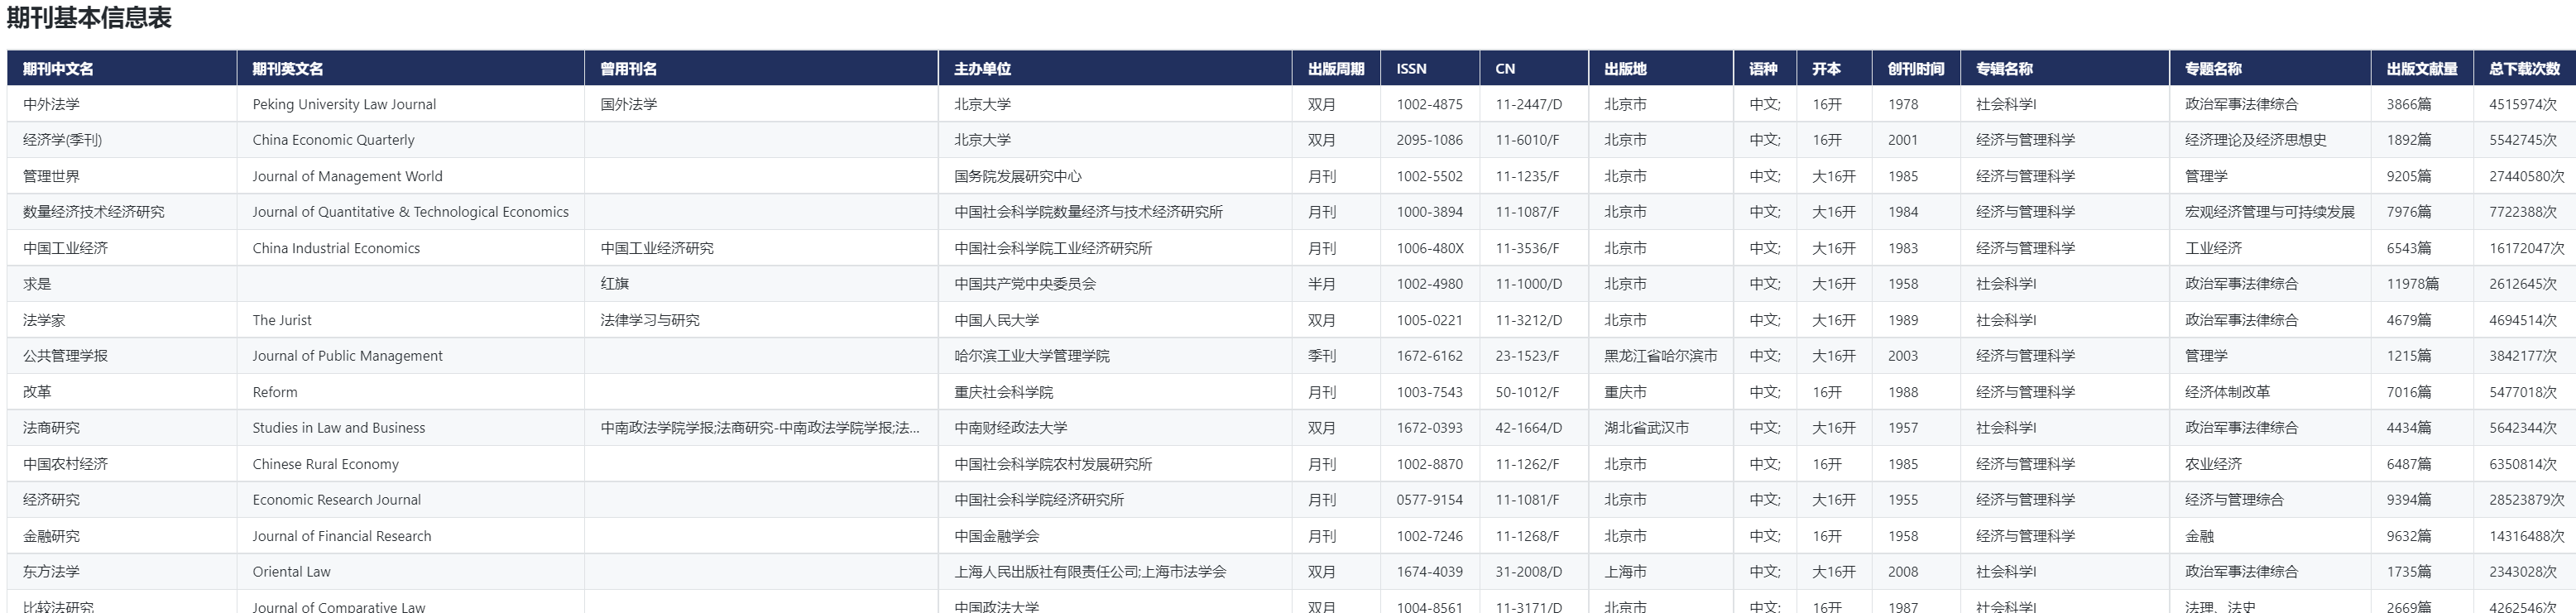Click The Jurist English name
The height and width of the screenshot is (613, 2576).
click(282, 320)
